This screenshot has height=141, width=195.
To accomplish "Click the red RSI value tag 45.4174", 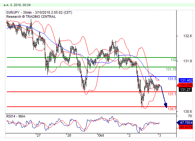I will click(x=186, y=127).
